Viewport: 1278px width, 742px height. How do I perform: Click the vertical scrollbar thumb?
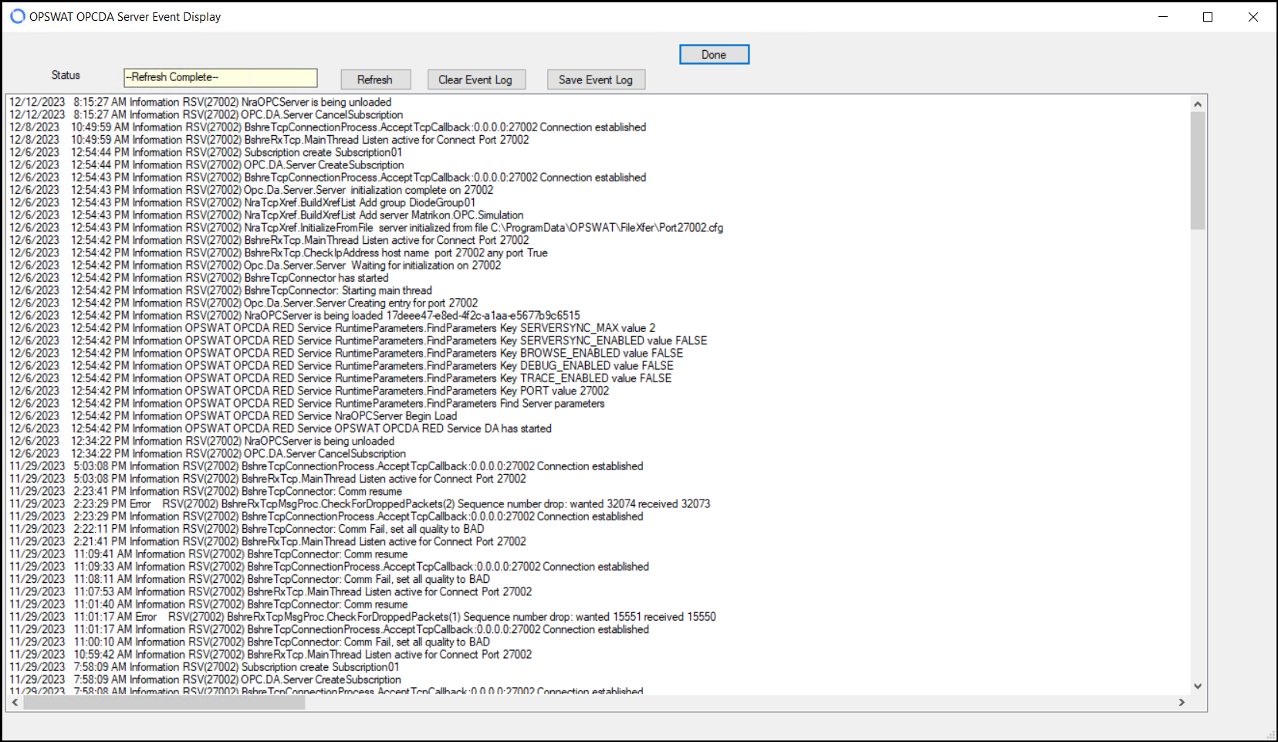(1198, 171)
